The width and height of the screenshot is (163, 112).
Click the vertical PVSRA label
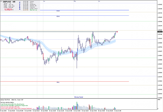pos(20,6)
